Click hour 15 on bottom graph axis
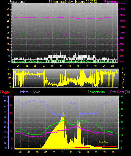 tap(79, 152)
